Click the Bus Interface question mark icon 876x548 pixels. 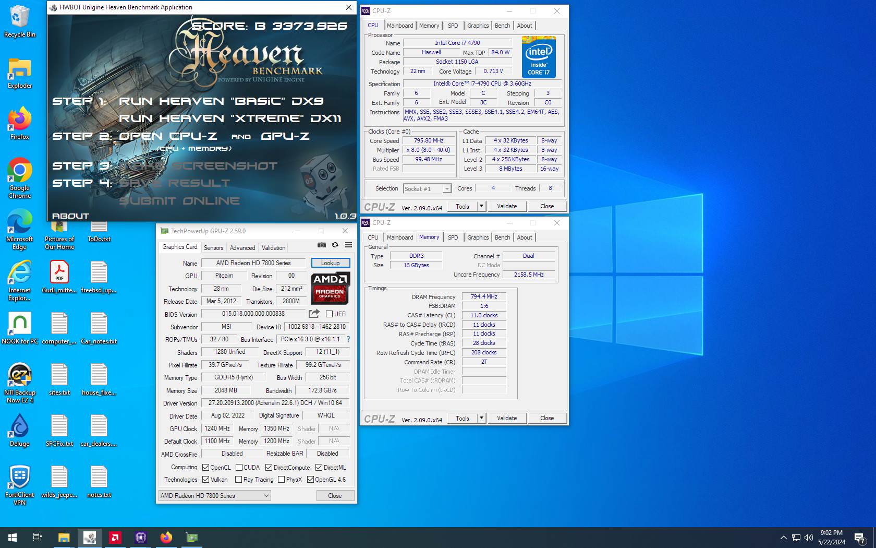[x=348, y=339]
